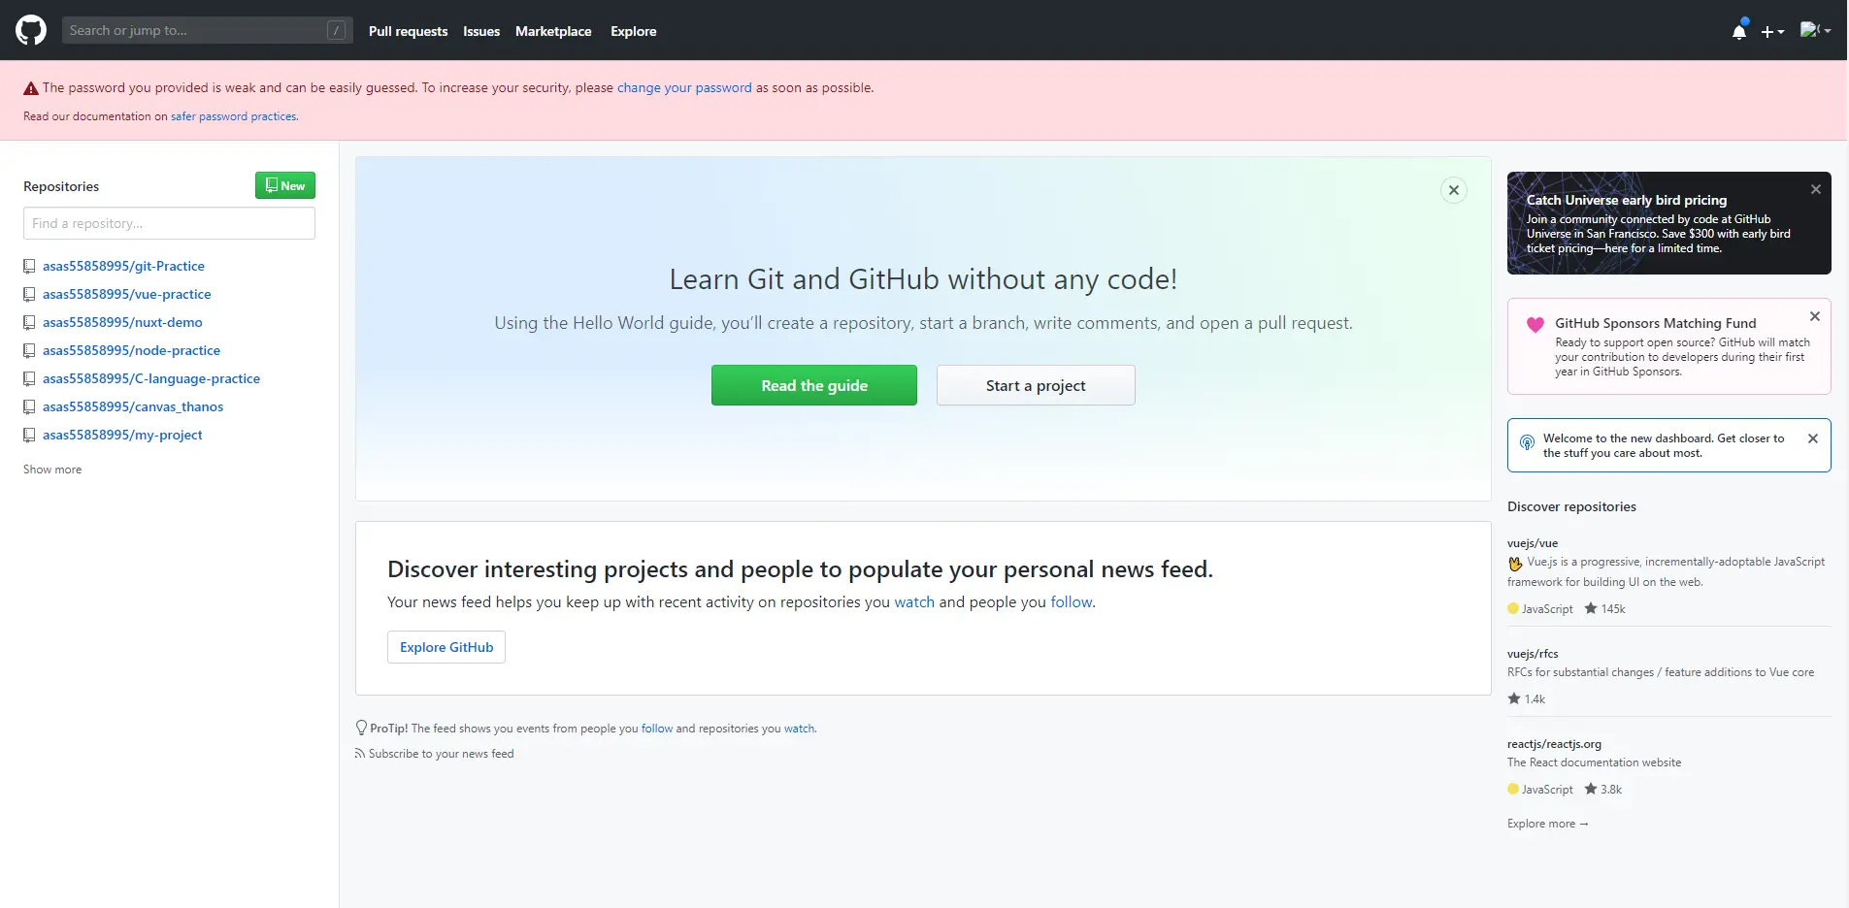The image size is (1849, 908).
Task: Open the nuxt-demo repository
Action: [x=122, y=322]
